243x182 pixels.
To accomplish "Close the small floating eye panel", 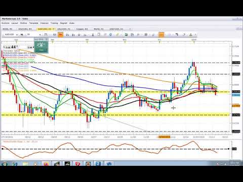I will click(47, 39).
